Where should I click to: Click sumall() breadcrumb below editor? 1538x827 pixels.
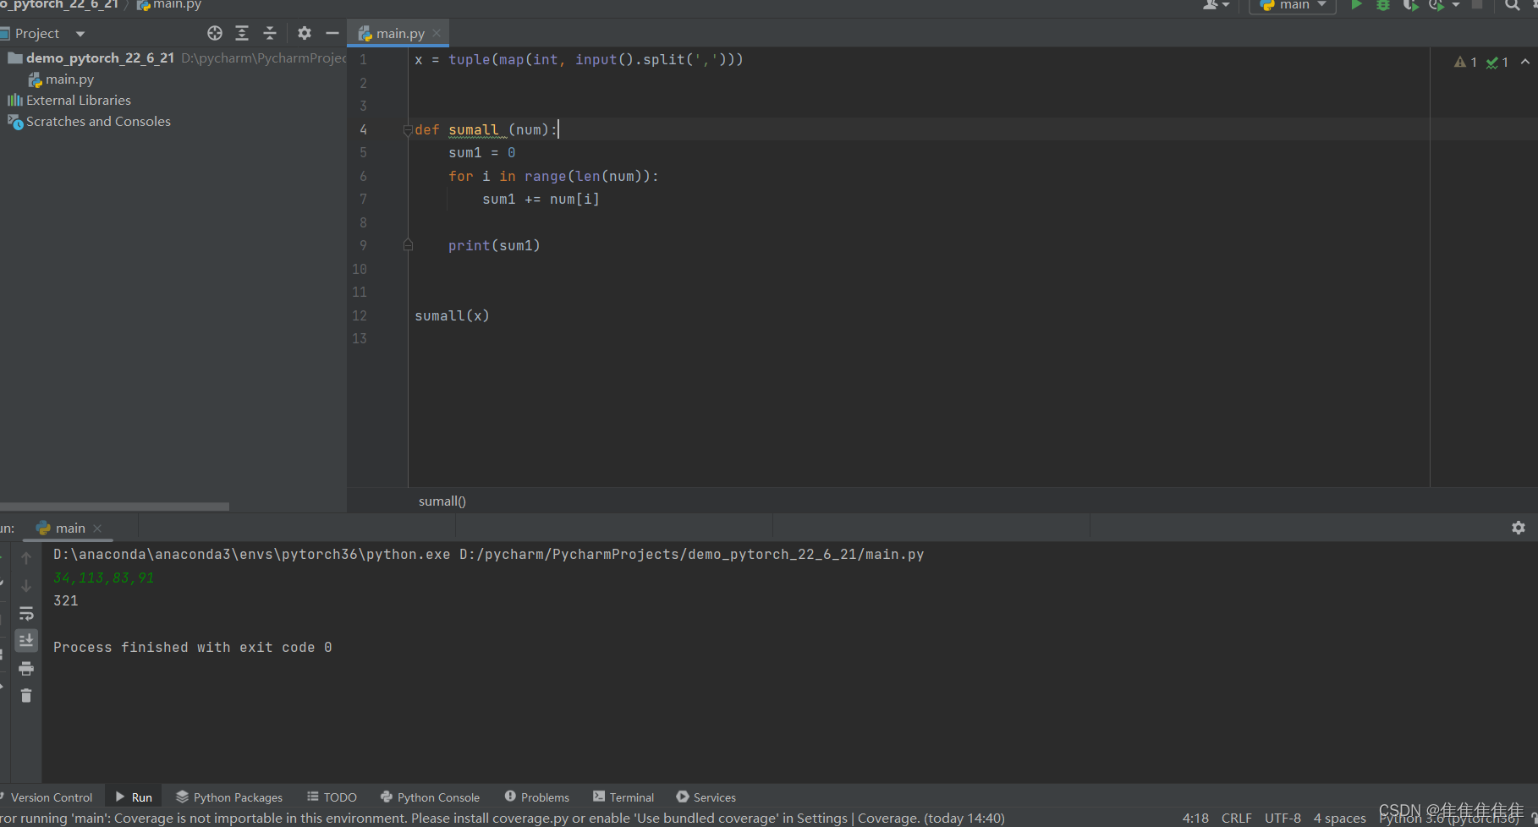coord(442,501)
